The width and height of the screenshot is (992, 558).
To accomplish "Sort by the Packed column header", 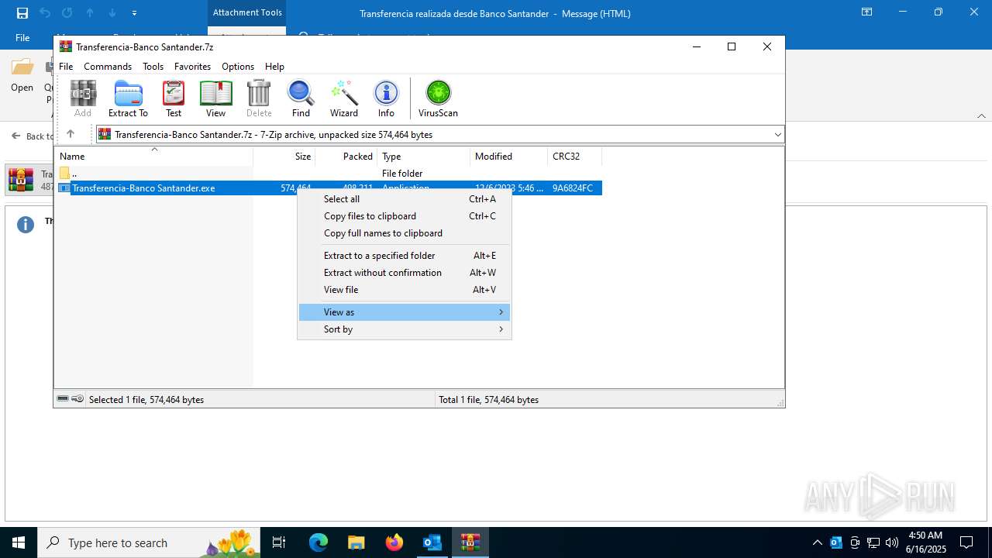I will (x=346, y=156).
